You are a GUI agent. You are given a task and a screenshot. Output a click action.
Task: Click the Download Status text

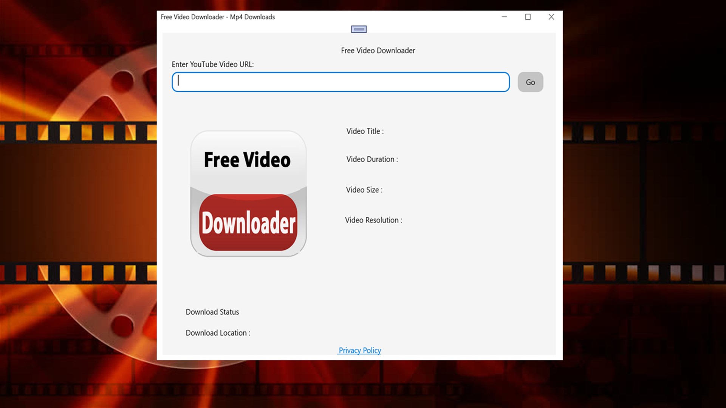coord(212,312)
